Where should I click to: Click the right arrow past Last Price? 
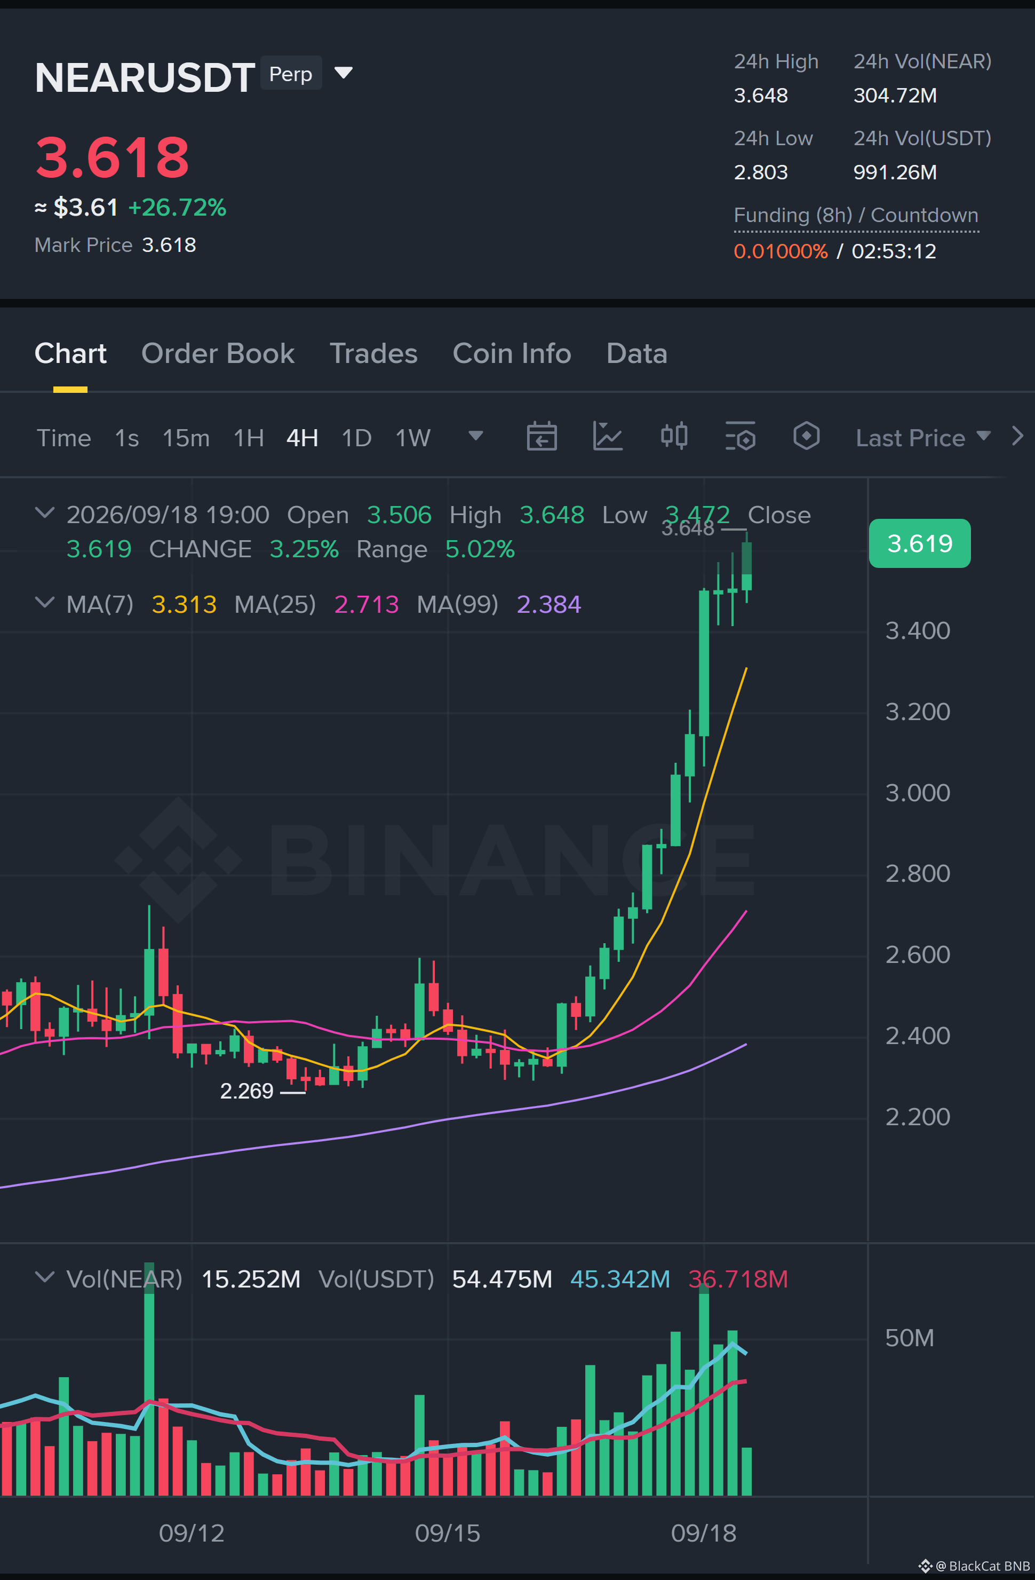coord(1017,436)
